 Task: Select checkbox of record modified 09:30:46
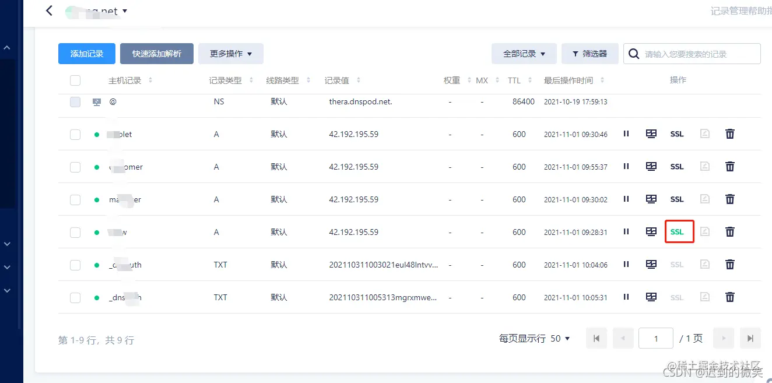[75, 135]
